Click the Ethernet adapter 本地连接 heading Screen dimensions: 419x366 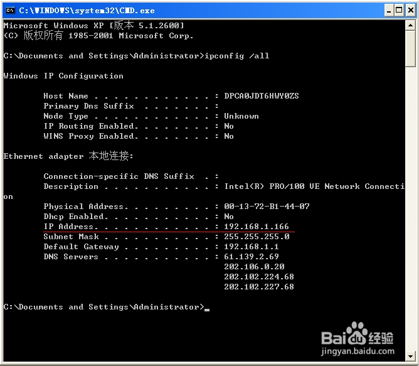68,156
